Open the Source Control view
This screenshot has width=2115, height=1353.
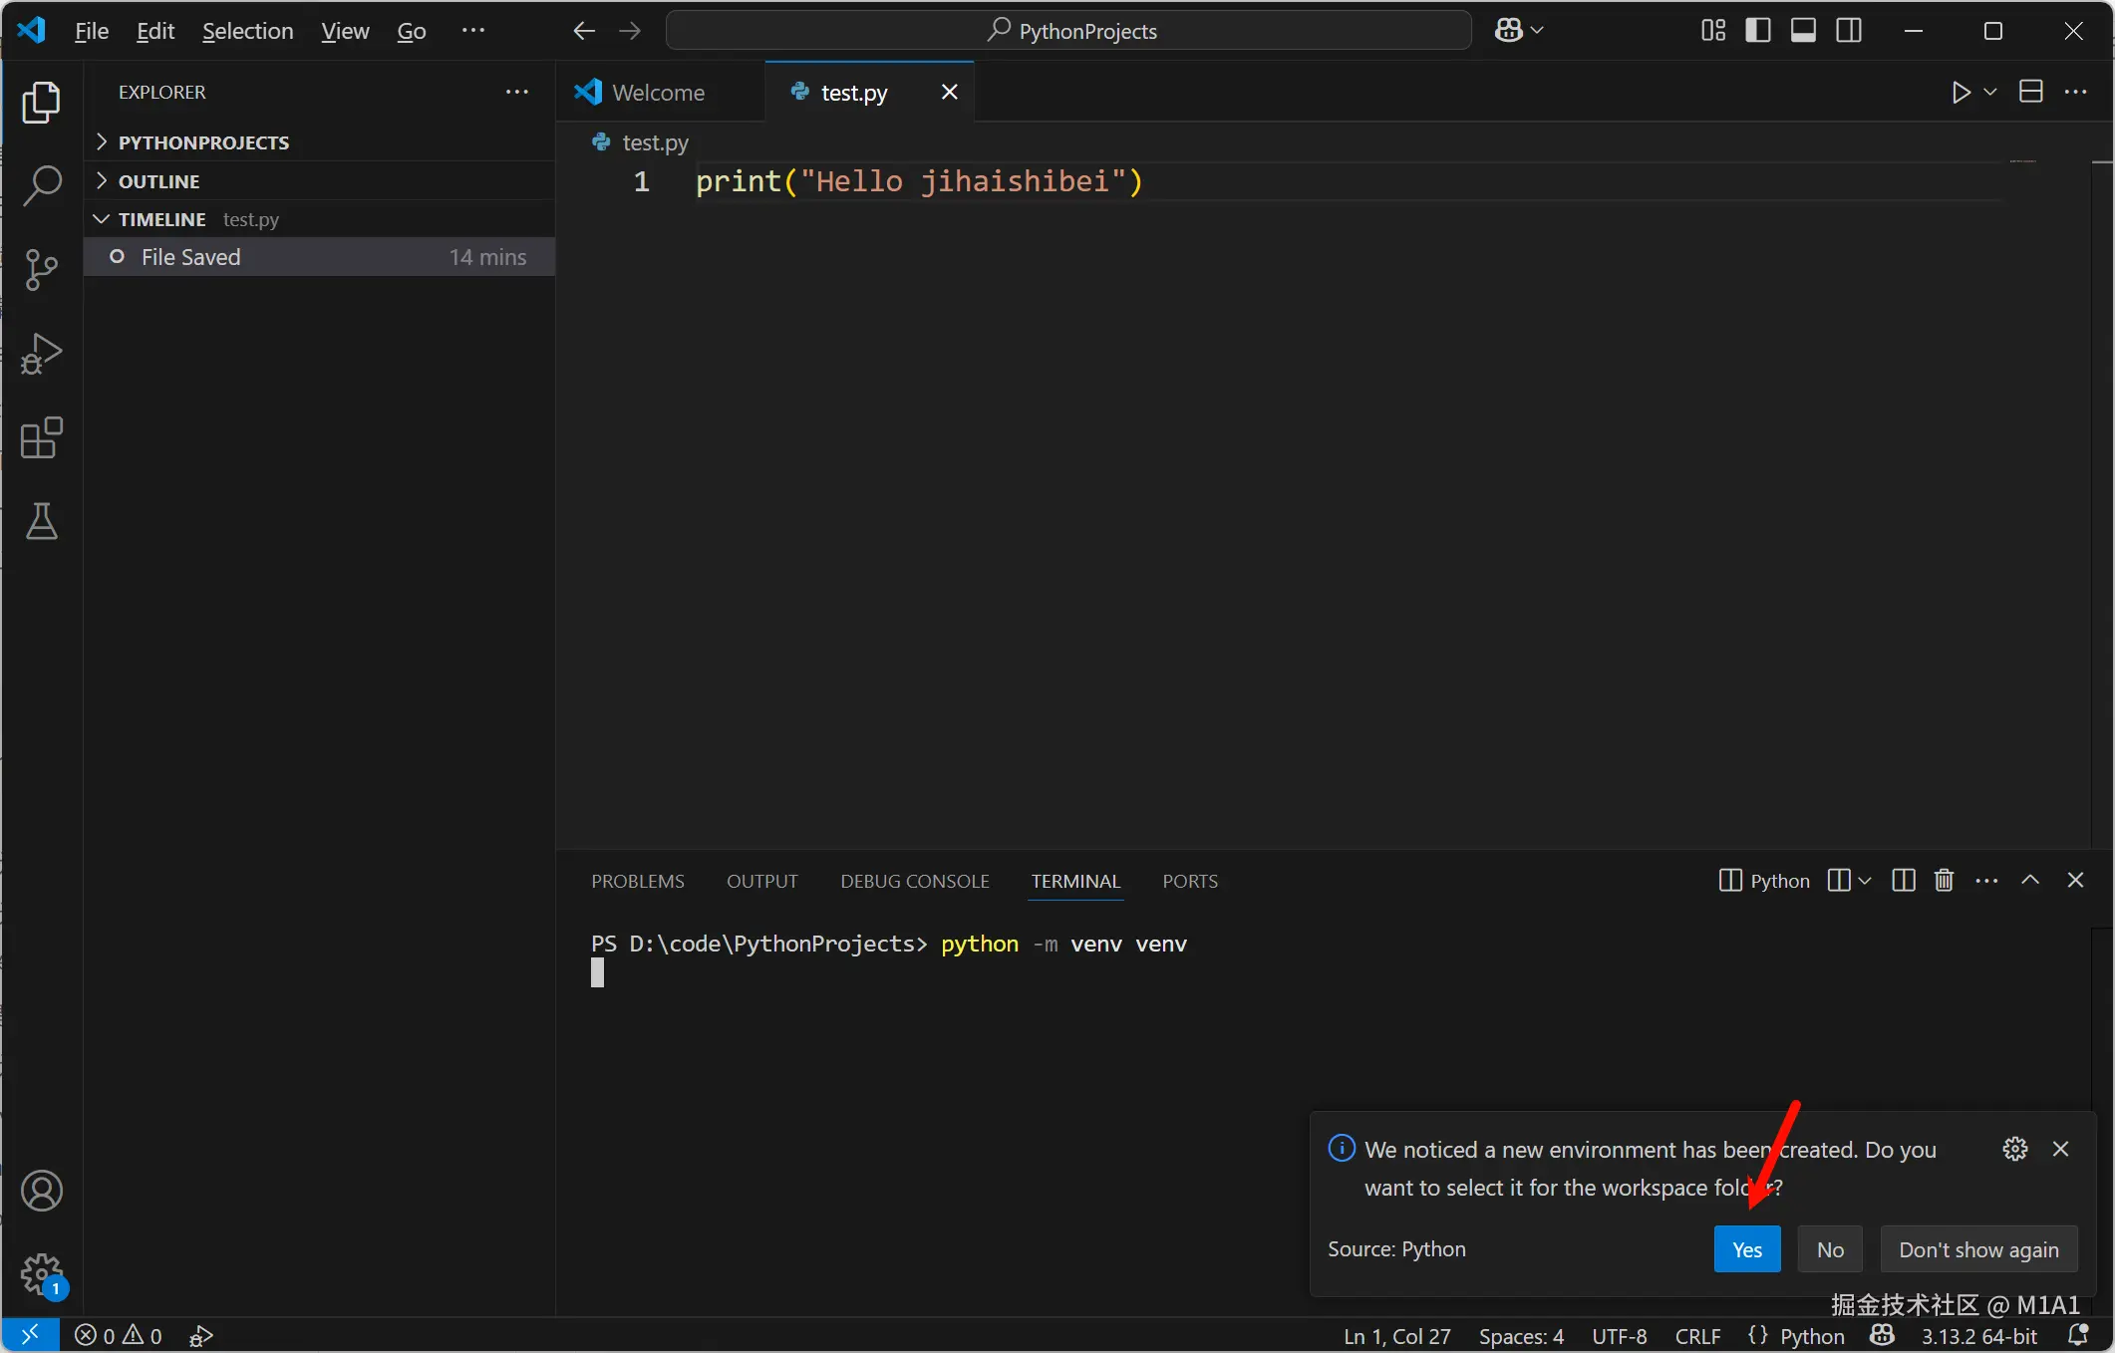[41, 269]
